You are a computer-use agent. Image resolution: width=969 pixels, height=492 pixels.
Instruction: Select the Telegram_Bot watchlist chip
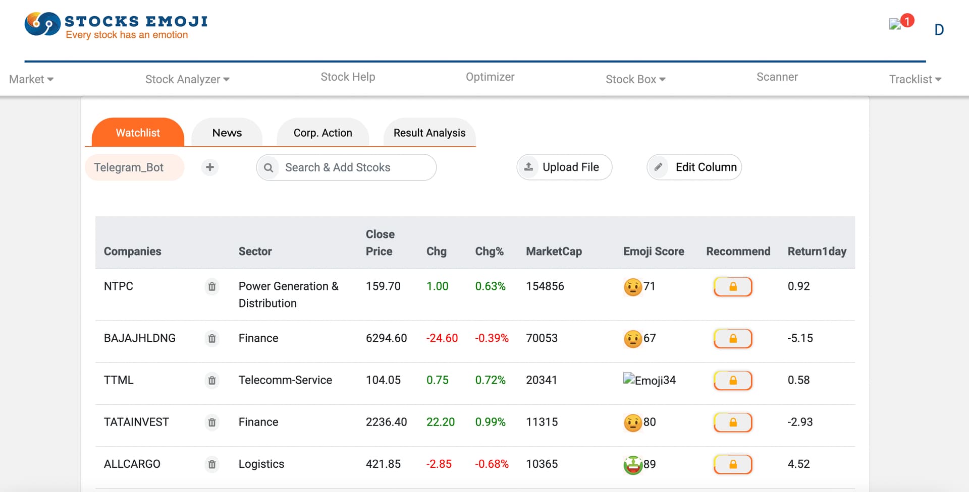tap(135, 167)
